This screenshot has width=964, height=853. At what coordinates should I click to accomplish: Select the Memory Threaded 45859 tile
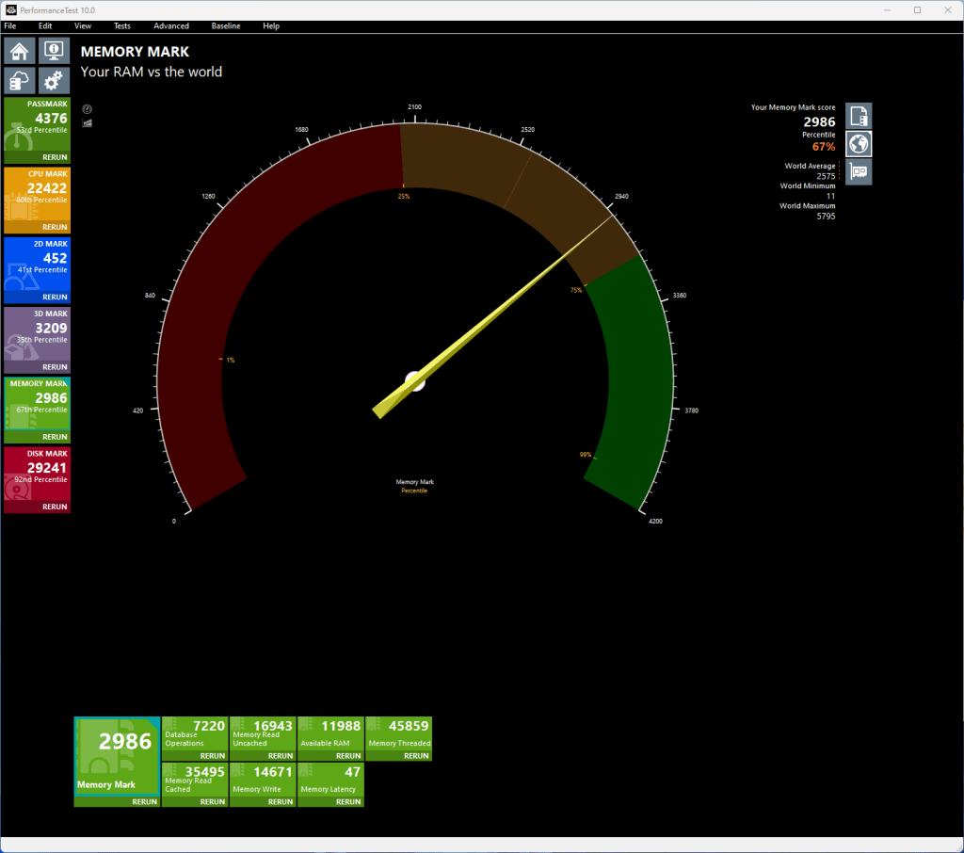coord(398,733)
